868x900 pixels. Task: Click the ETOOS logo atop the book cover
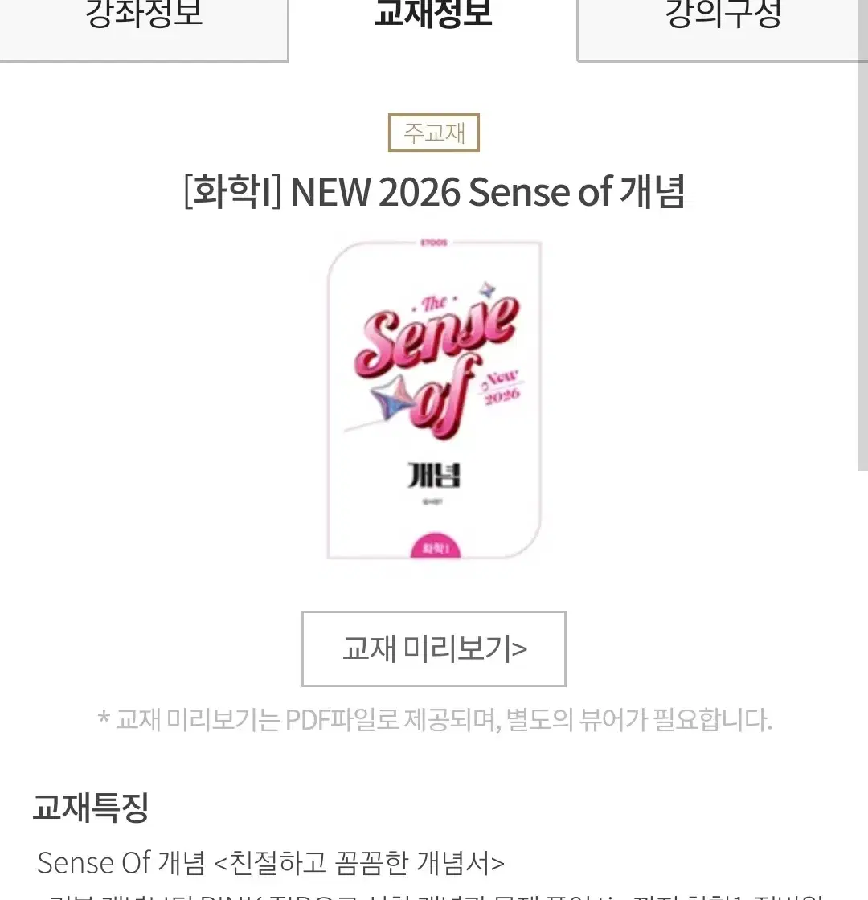[x=433, y=243]
